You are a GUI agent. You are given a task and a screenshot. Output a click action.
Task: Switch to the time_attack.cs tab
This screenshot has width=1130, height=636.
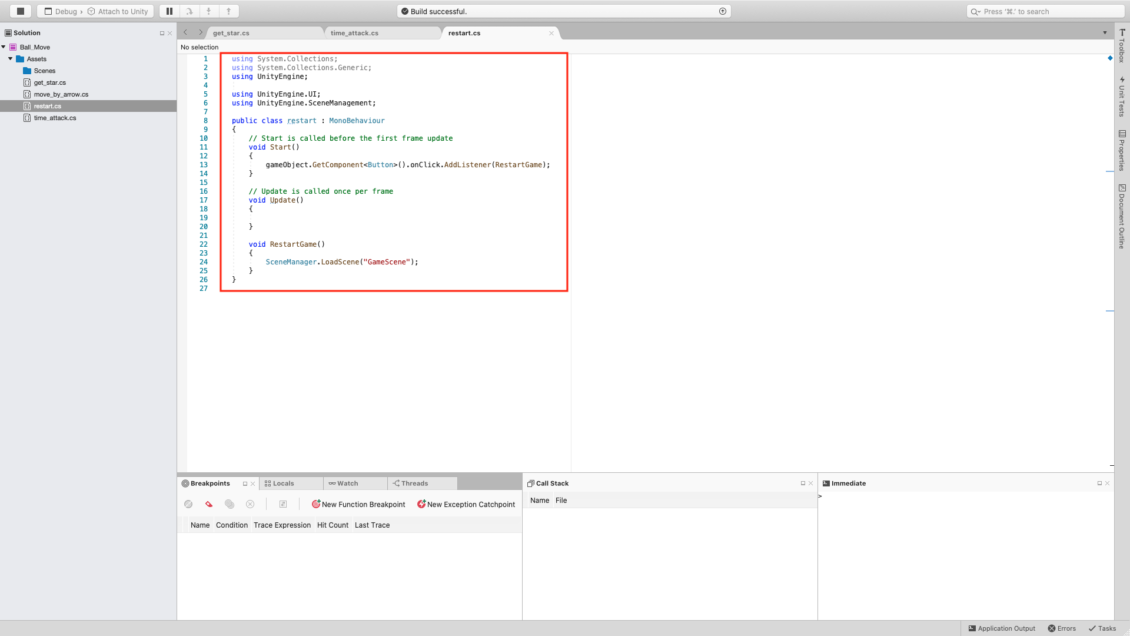tap(354, 33)
